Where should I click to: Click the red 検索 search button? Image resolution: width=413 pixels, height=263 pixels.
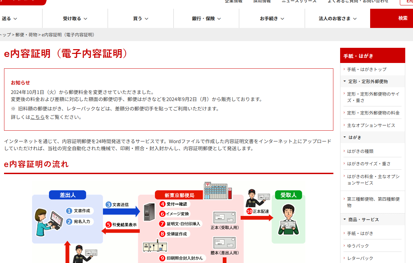391,19
